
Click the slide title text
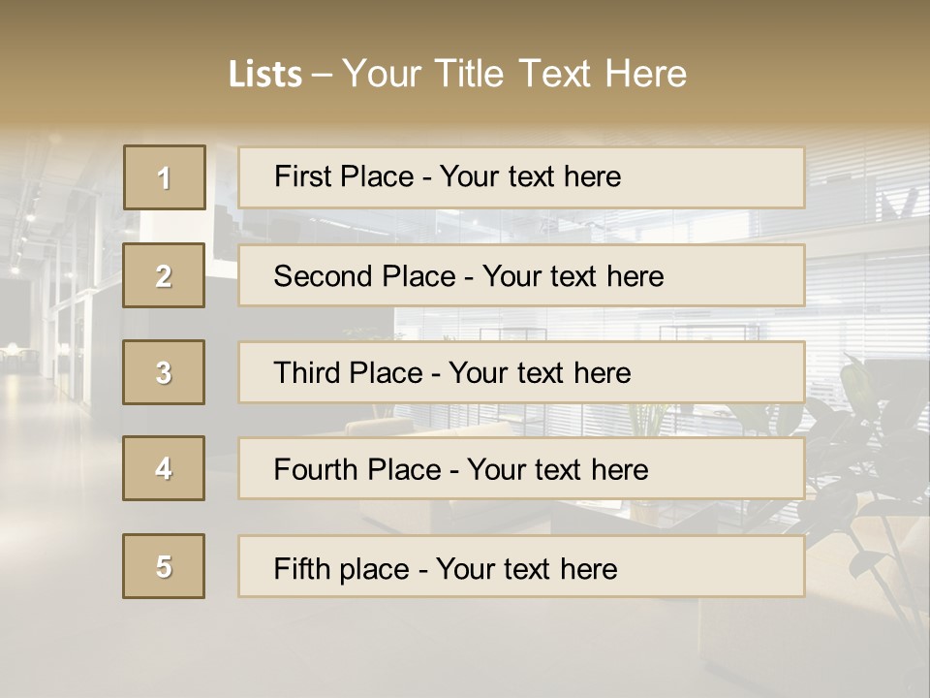(x=457, y=74)
